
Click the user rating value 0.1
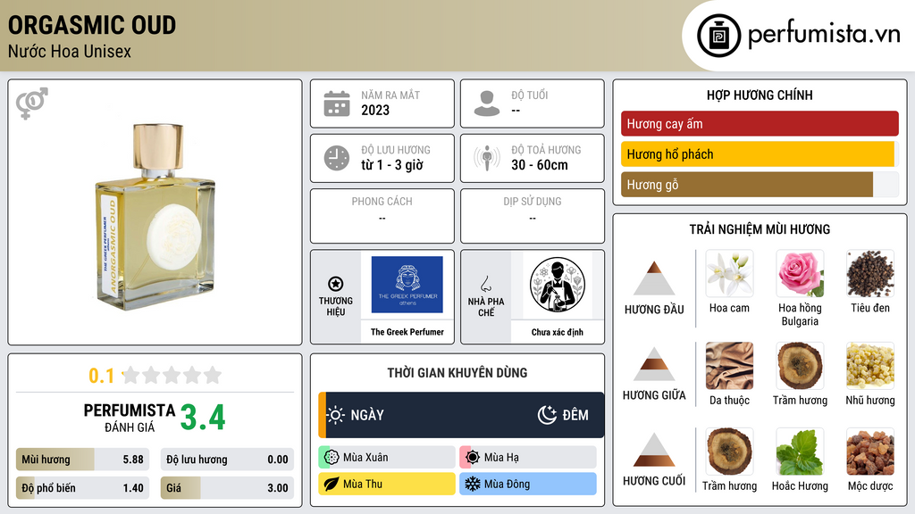(x=102, y=376)
